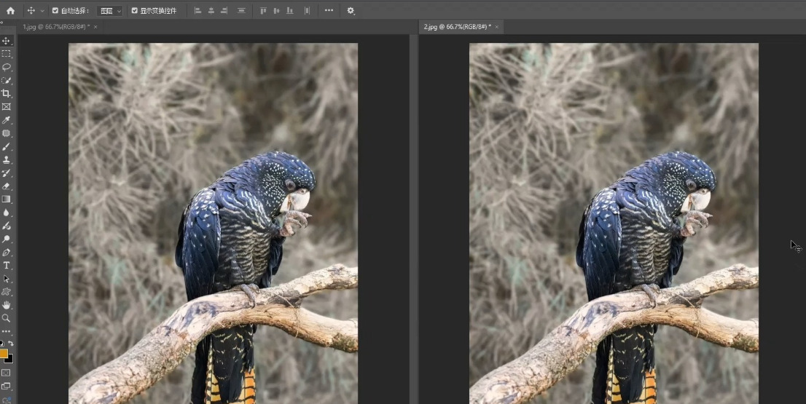Expand the toolbox double-arrow at top
806x404 pixels.
pos(1,23)
